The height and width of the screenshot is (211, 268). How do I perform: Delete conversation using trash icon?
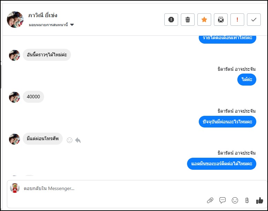point(188,20)
